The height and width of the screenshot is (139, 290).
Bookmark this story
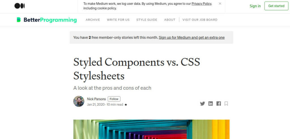point(226,104)
